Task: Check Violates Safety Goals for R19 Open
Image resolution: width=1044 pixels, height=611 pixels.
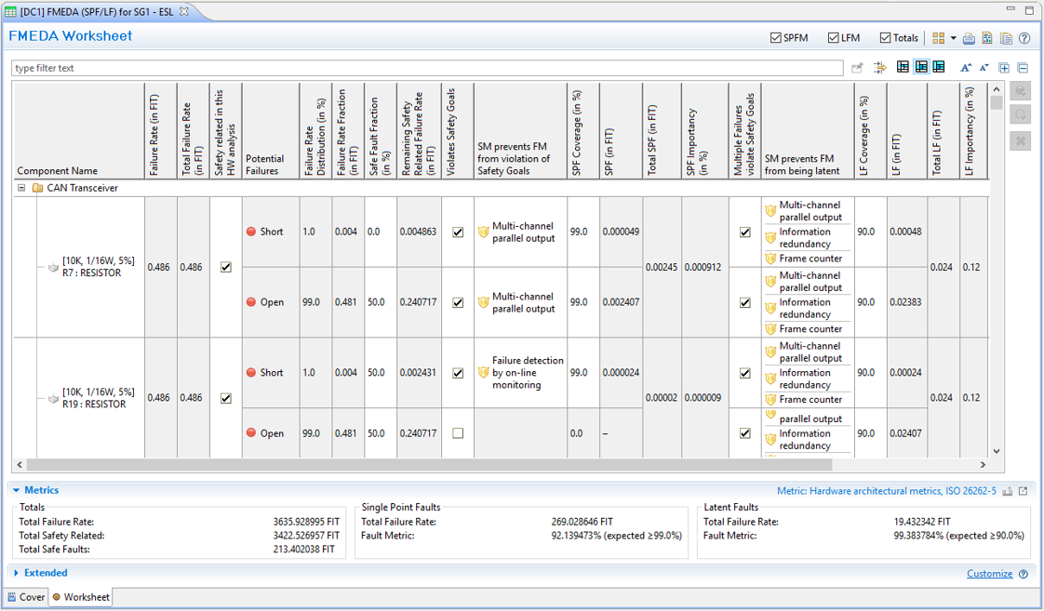Action: pyautogui.click(x=458, y=433)
